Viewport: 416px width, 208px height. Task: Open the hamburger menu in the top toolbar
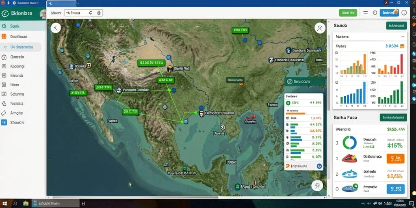365,13
